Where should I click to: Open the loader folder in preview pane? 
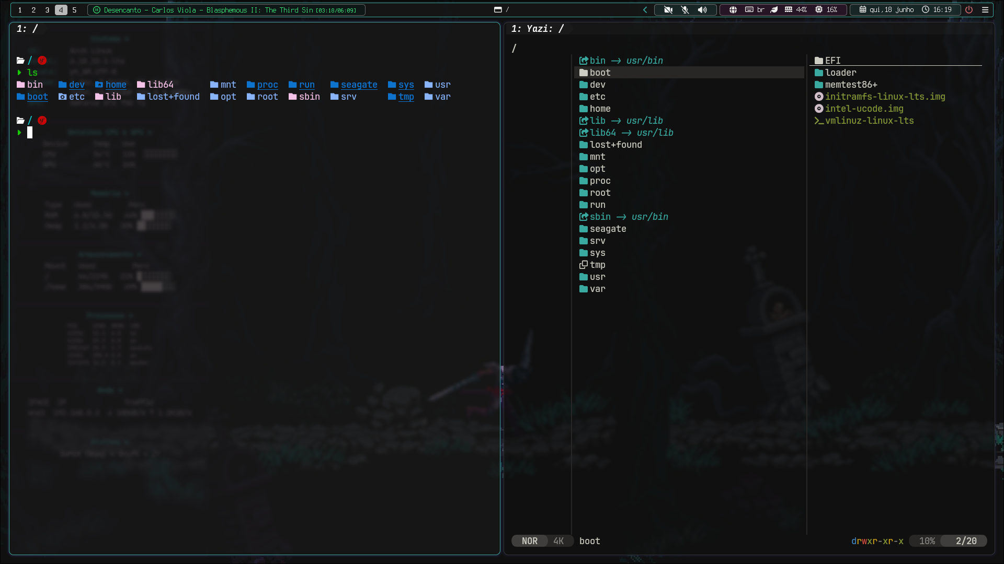click(896, 73)
